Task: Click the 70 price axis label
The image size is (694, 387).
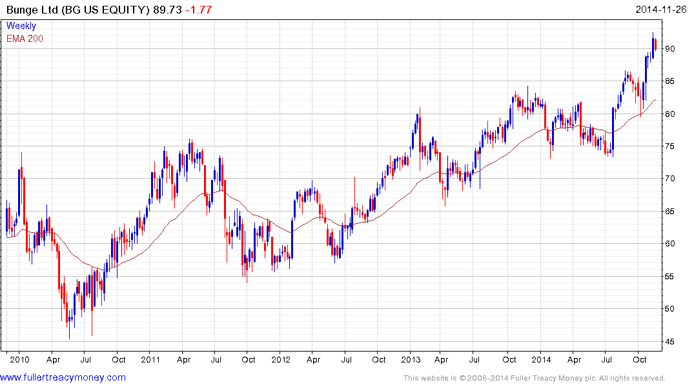Action: (669, 179)
